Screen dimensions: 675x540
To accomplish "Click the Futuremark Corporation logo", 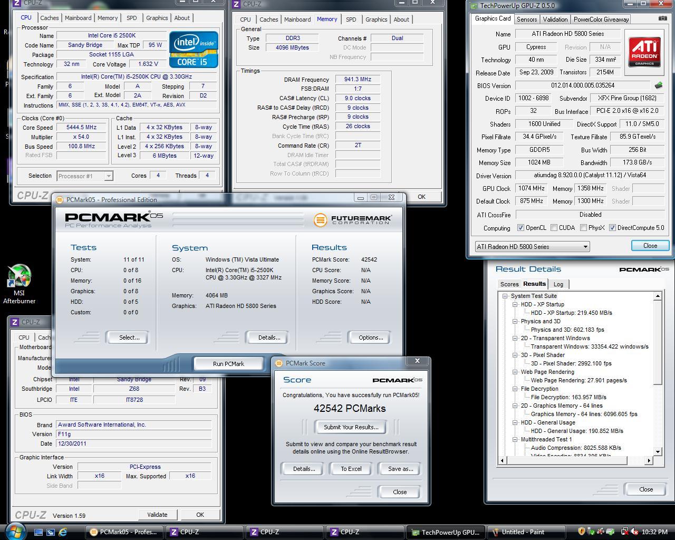I will 352,220.
